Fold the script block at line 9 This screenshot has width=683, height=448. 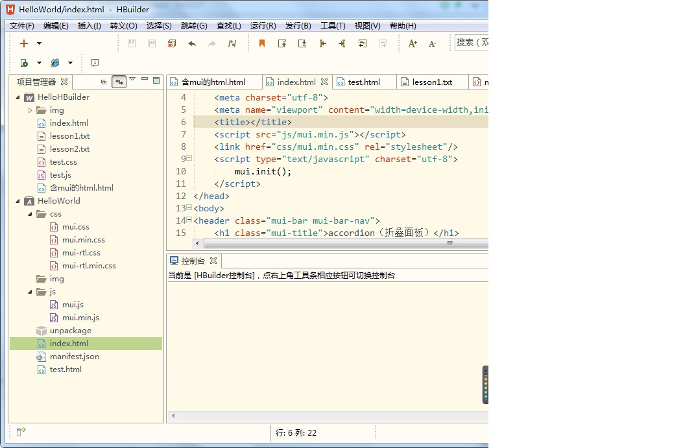click(189, 158)
